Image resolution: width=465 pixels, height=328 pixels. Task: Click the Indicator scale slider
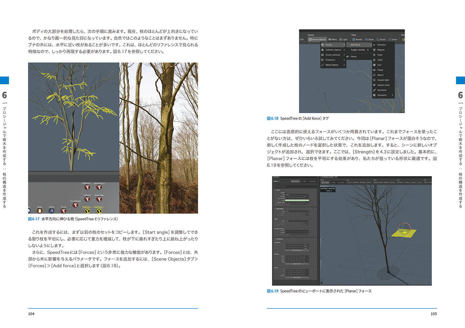pyautogui.click(x=294, y=202)
